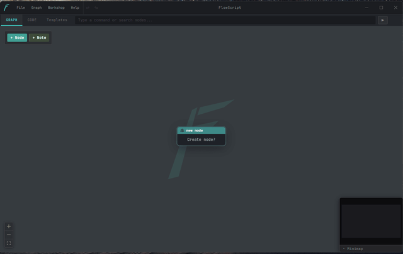Click the undo arrow icon
Screen dimensions: 403x254
(x=88, y=8)
